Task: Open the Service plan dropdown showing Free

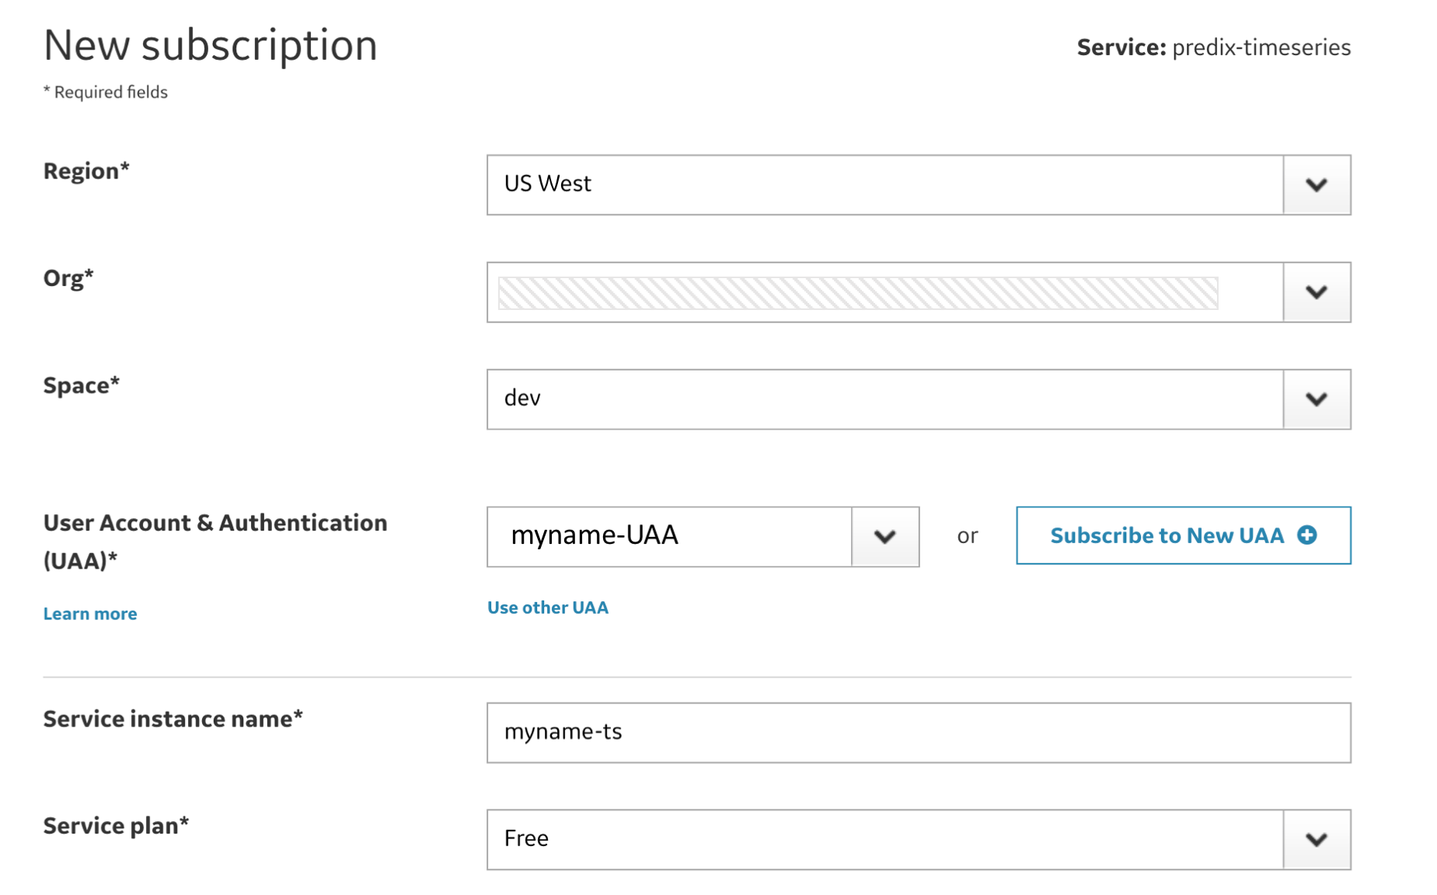Action: (884, 840)
